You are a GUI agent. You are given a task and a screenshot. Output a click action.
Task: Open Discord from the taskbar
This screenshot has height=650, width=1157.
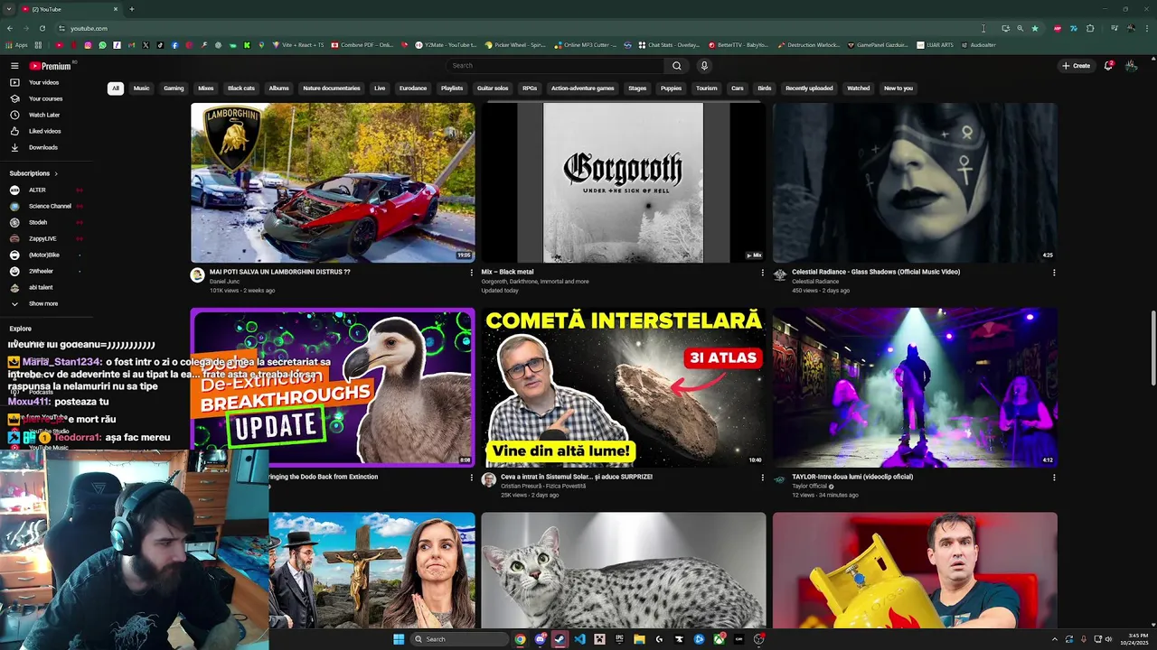(541, 639)
